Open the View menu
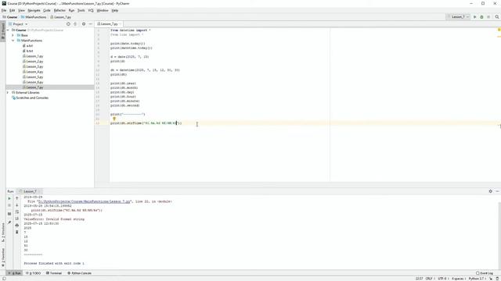 (21, 10)
